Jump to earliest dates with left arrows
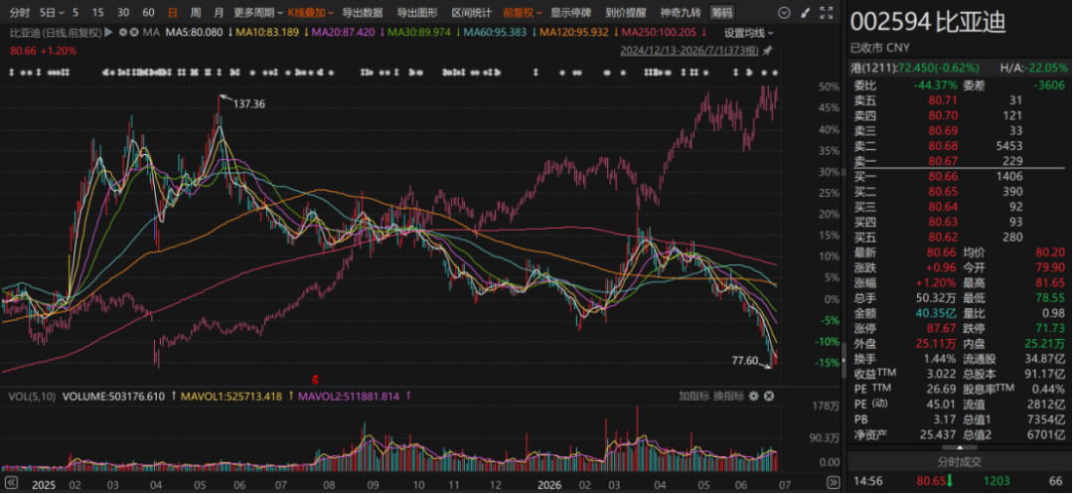The height and width of the screenshot is (494, 1073). coord(10,481)
